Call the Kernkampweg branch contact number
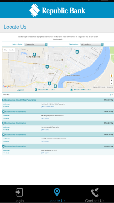The width and height of the screenshot is (114, 203). pyautogui.click(x=45, y=130)
